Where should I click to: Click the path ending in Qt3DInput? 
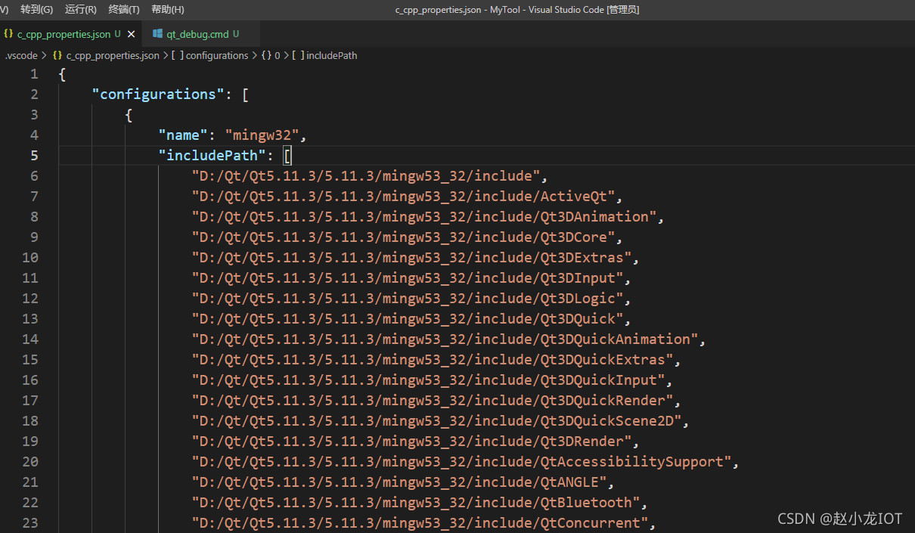tap(408, 278)
